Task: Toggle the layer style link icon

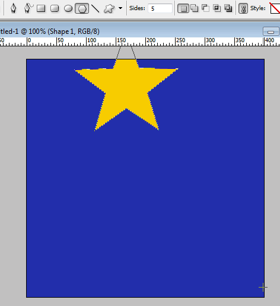Action: click(x=243, y=8)
